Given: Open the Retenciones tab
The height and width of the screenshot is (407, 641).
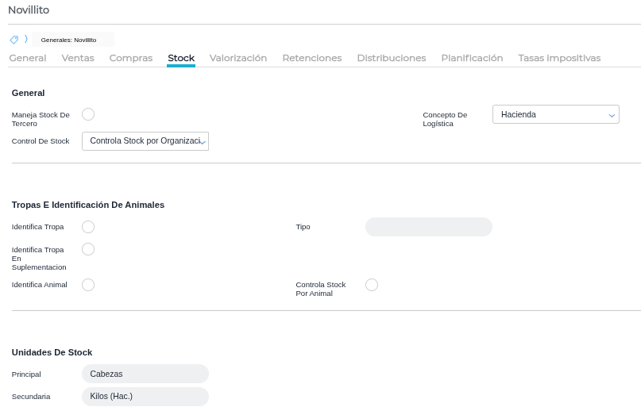Looking at the screenshot, I should coord(312,58).
